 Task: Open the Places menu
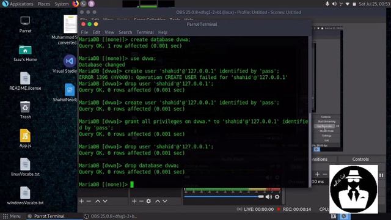[43, 4]
